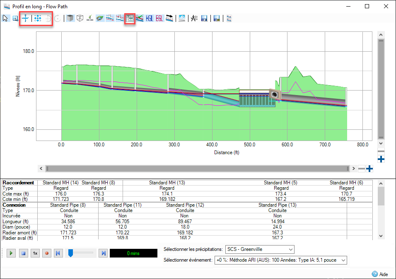This screenshot has width=396, height=279.
Task: Click the save profile icon
Action: coord(204,19)
